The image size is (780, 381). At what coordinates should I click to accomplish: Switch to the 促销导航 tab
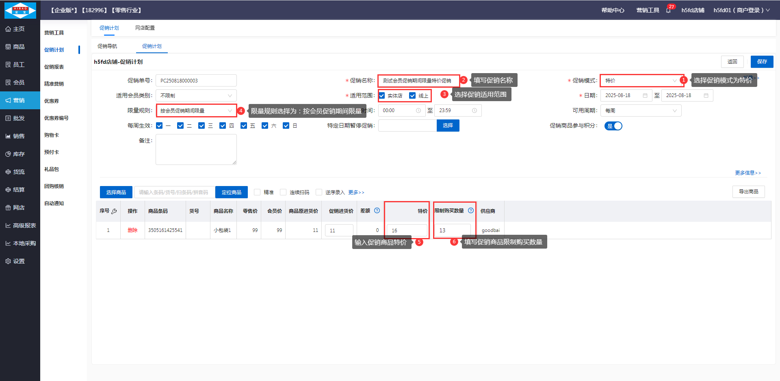pyautogui.click(x=107, y=46)
